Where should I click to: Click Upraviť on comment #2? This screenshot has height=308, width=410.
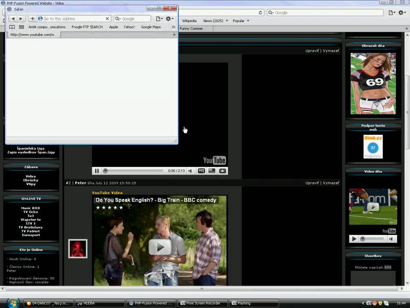point(312,183)
